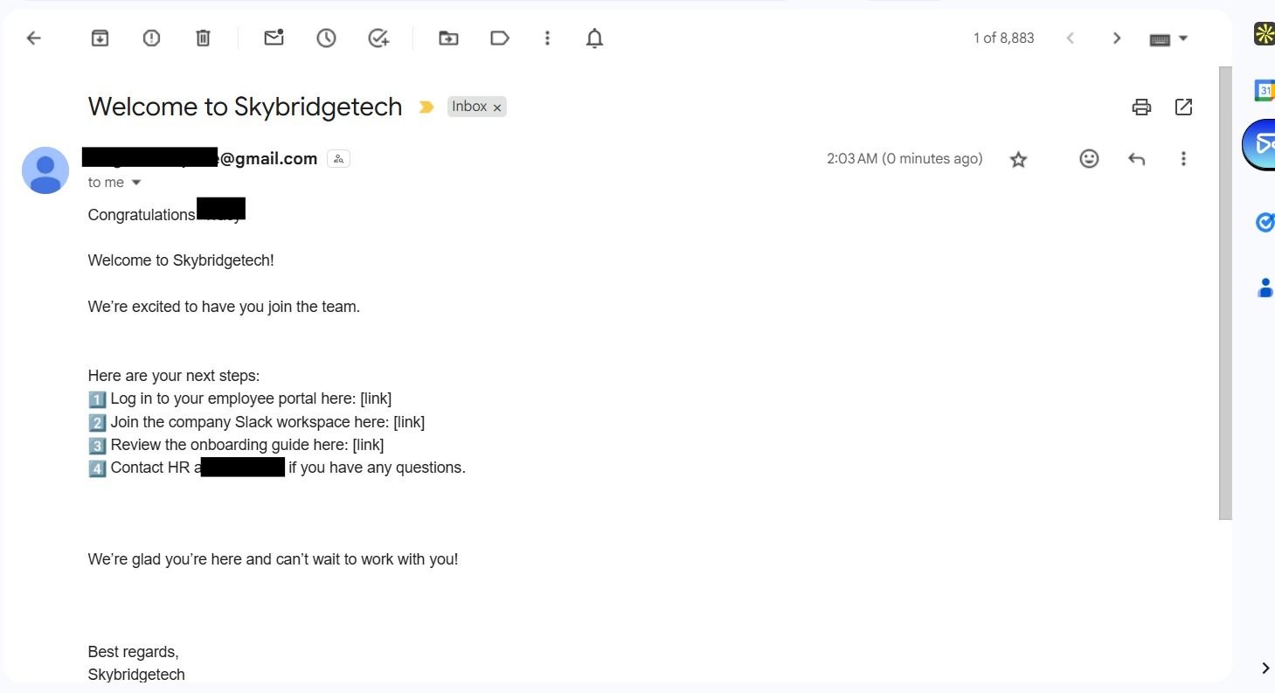Snooze this email
This screenshot has width=1275, height=693.
(326, 38)
